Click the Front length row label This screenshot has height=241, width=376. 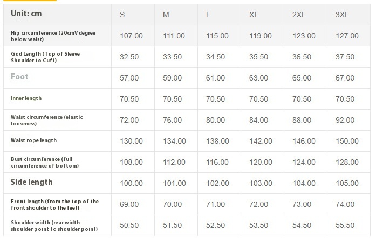[x=54, y=204]
